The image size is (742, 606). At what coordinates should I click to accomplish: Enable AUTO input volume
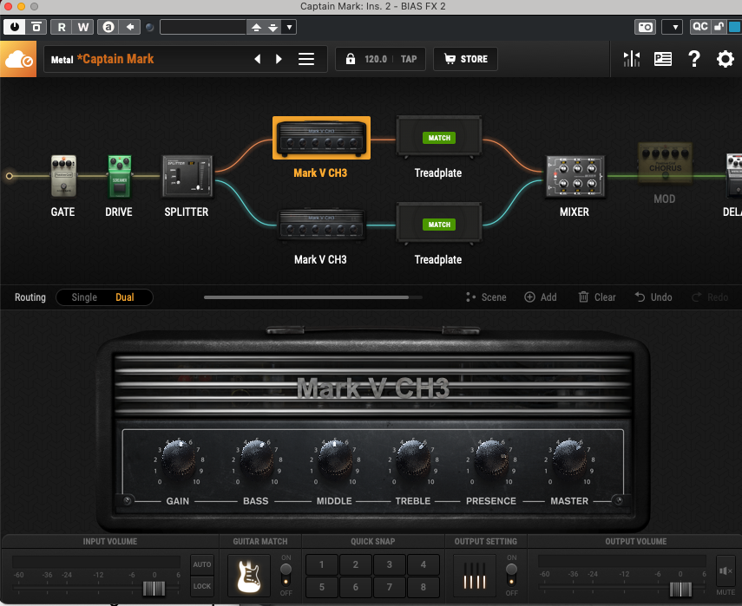pyautogui.click(x=202, y=564)
